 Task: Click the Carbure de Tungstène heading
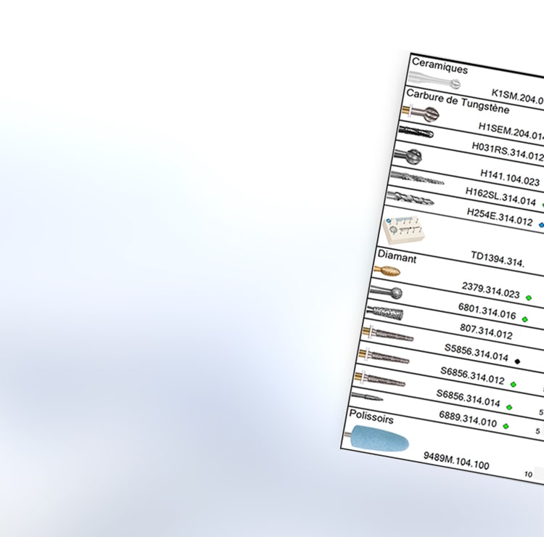pos(458,102)
